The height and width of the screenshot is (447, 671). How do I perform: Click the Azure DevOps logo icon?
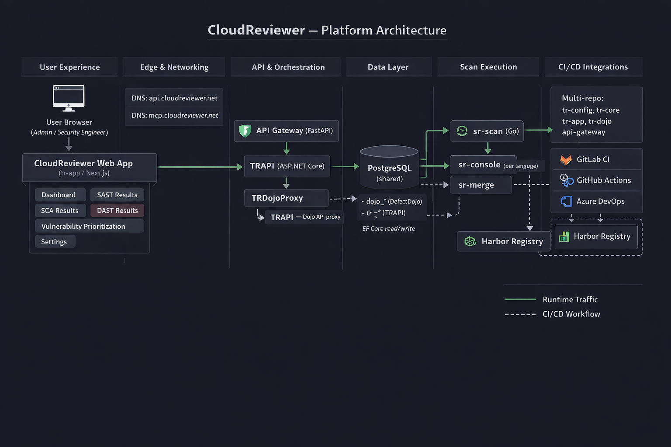pos(567,201)
